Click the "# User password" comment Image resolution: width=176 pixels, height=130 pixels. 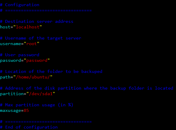point(20,55)
